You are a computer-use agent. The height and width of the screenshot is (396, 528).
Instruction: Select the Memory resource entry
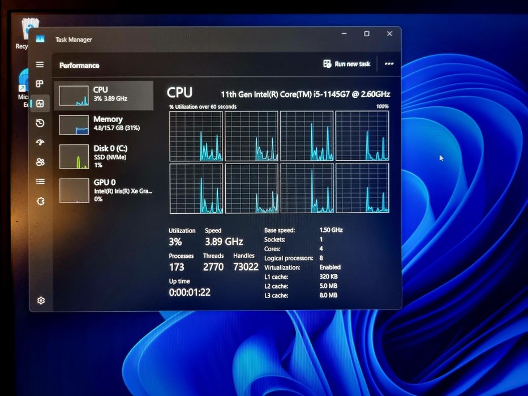pos(104,124)
